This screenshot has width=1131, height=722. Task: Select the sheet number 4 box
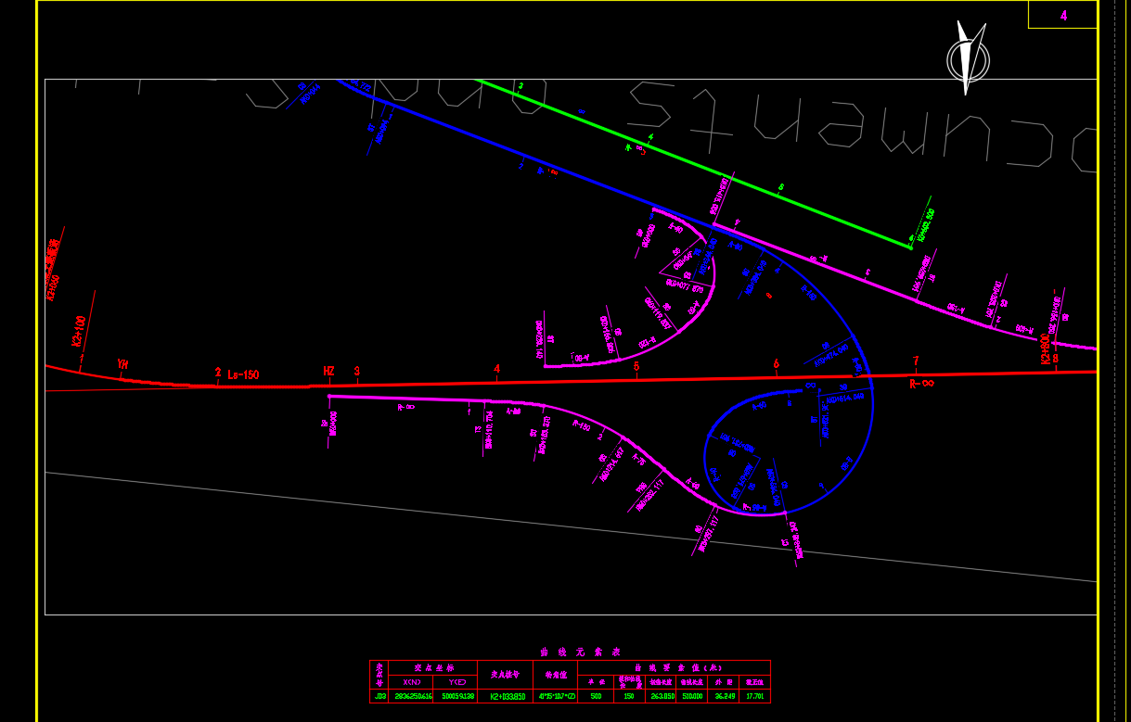(1062, 15)
